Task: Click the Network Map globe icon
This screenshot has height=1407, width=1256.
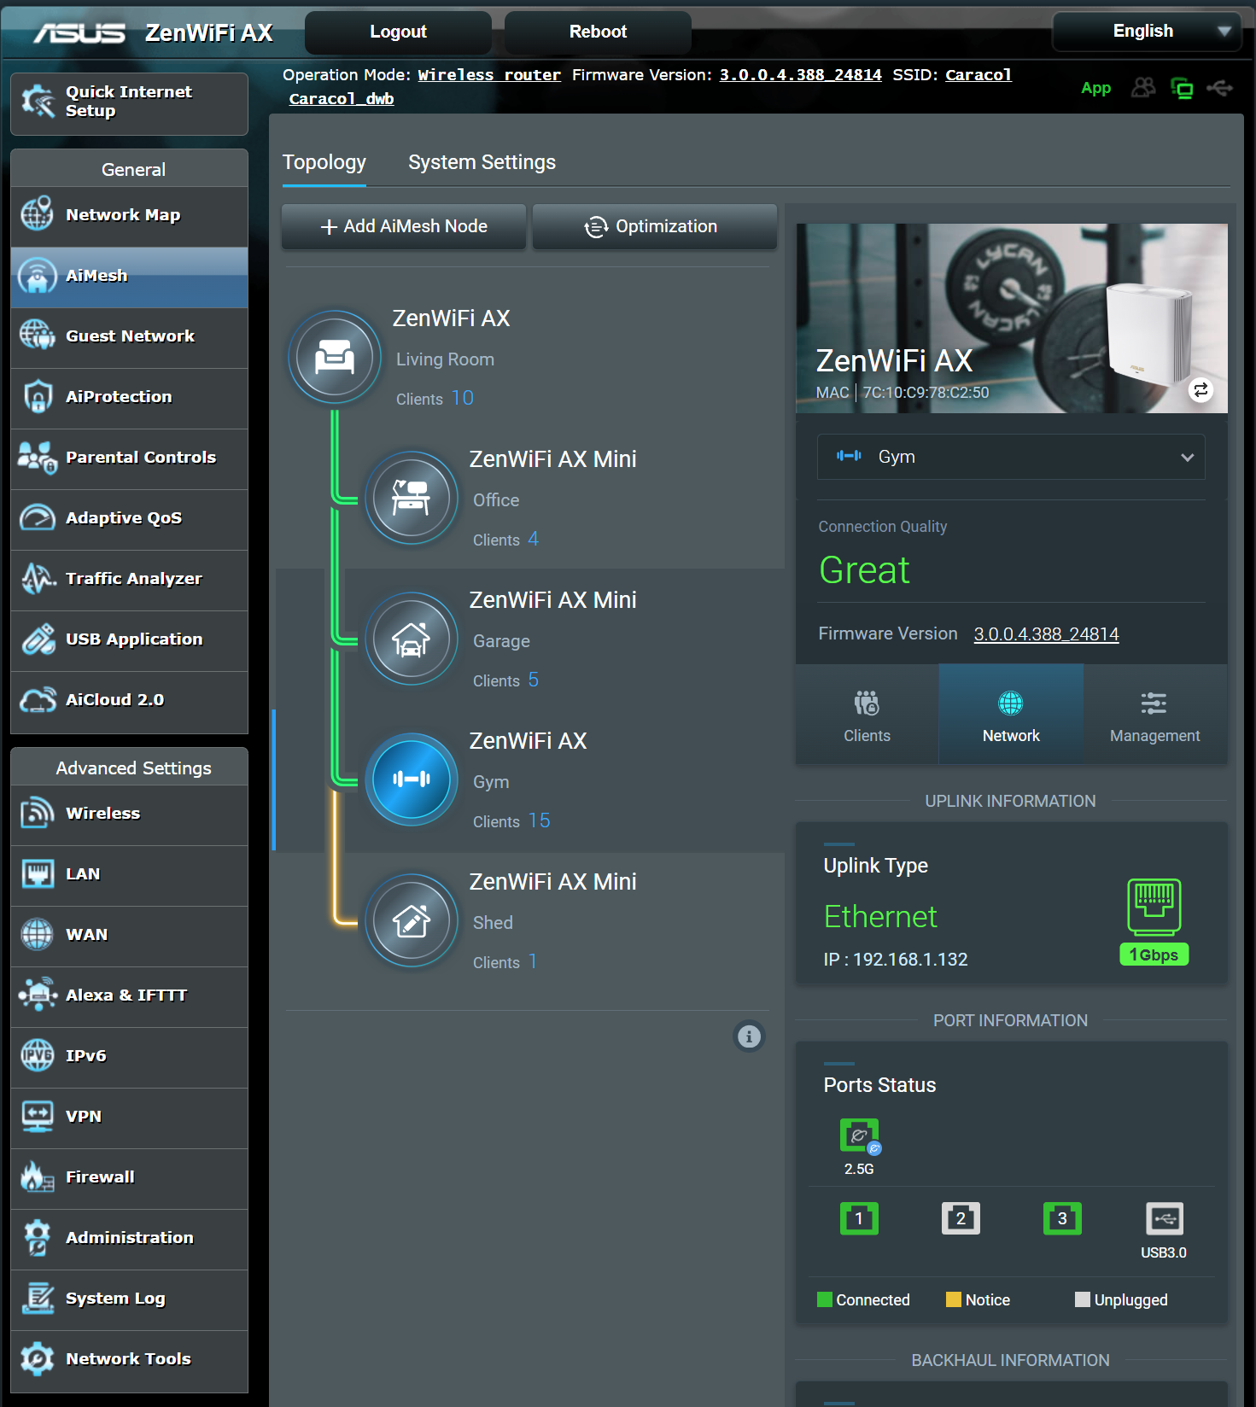Action: 38,214
